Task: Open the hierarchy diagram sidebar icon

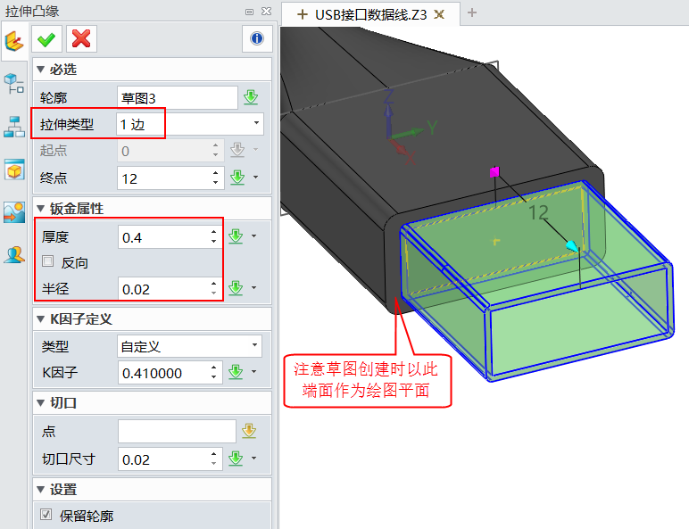Action: pyautogui.click(x=14, y=127)
